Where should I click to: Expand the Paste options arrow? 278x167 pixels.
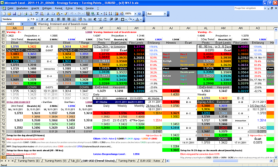[x=62, y=14]
